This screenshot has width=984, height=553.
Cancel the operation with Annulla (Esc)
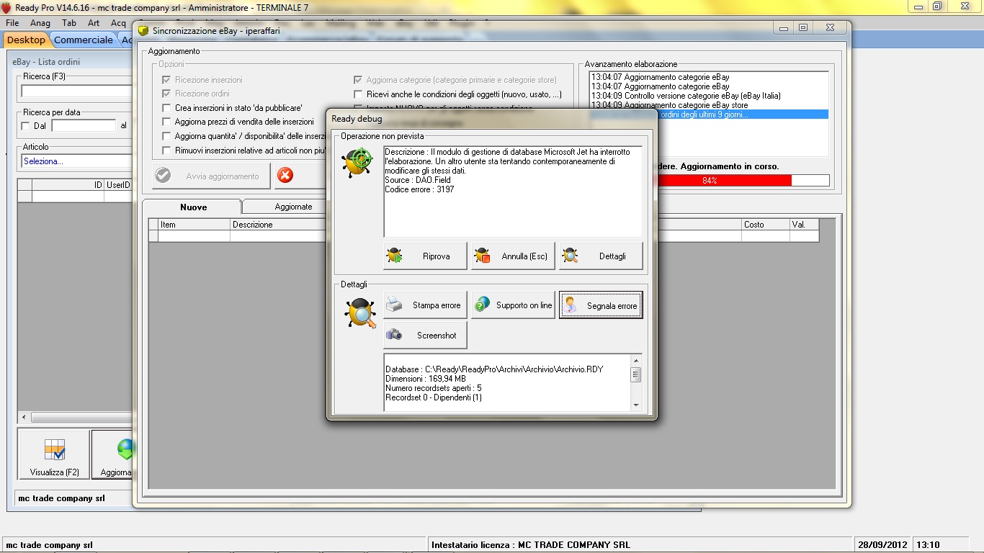coord(513,256)
